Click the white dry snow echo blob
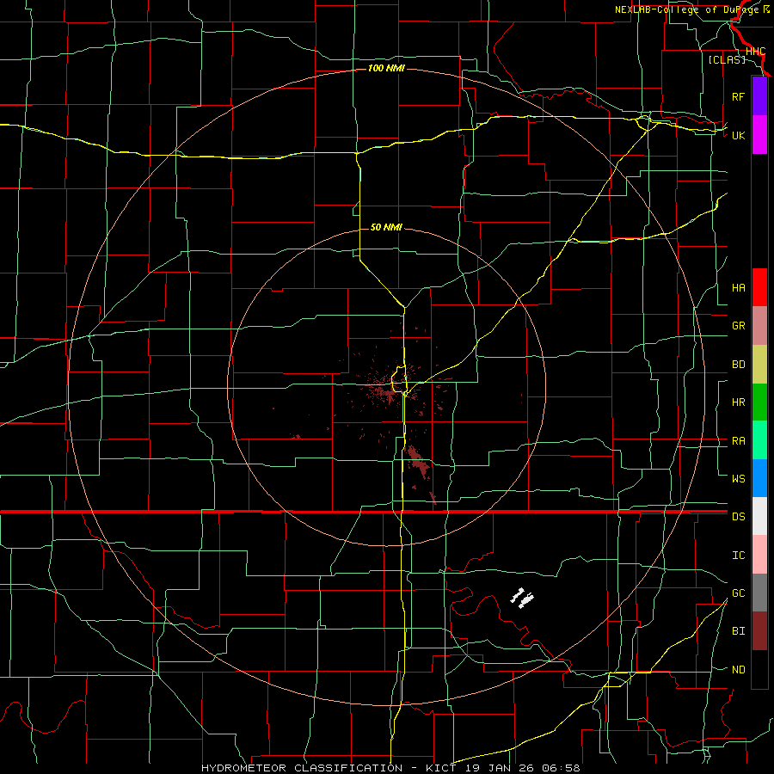Screen dimensions: 774x774 522,598
